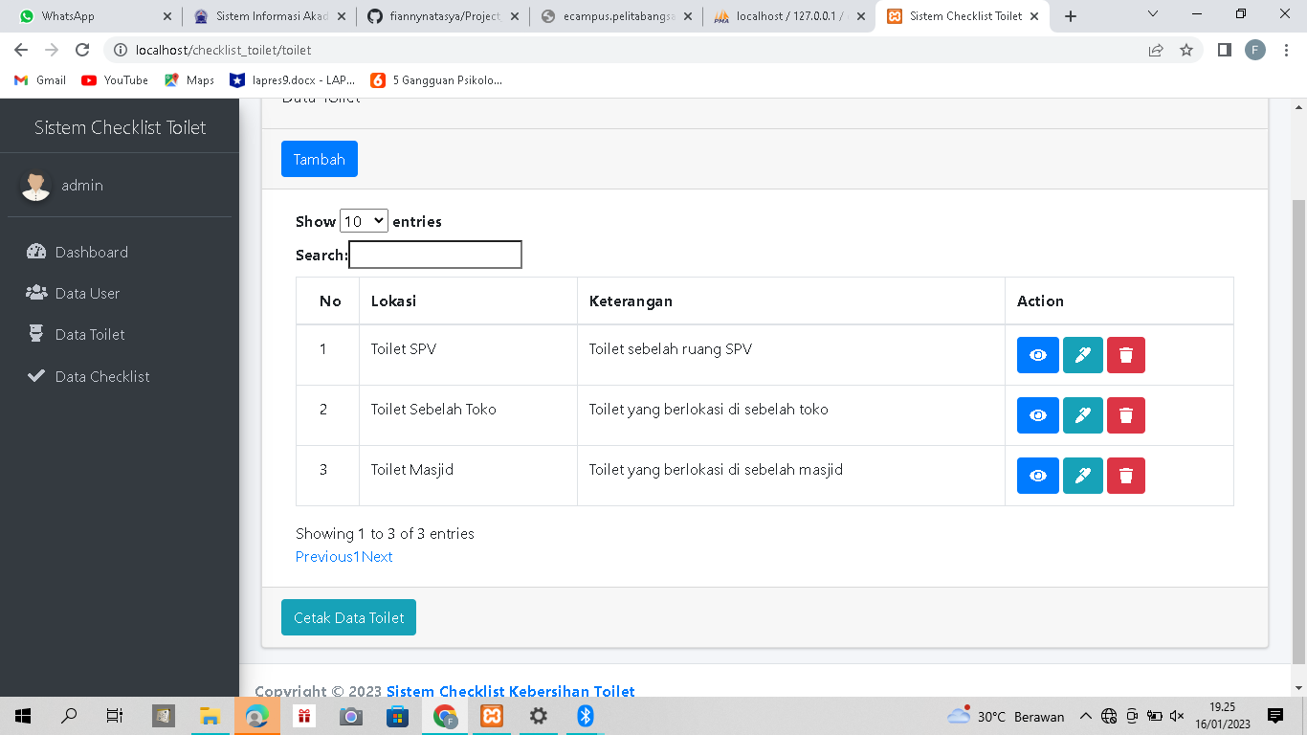Click Sistem Checklist Toilet sidebar title
This screenshot has width=1307, height=735.
[x=120, y=127]
